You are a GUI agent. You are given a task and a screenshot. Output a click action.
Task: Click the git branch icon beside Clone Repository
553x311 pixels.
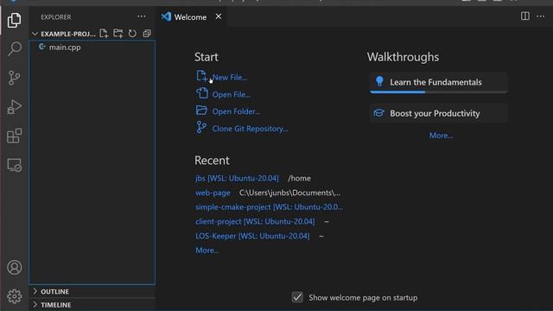201,127
